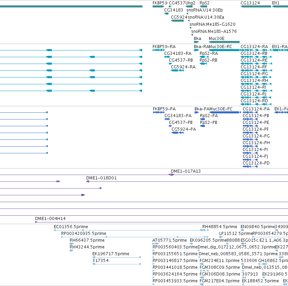Select the FKBP59 gene label
This screenshot has width=288, height=286.
point(160,3)
